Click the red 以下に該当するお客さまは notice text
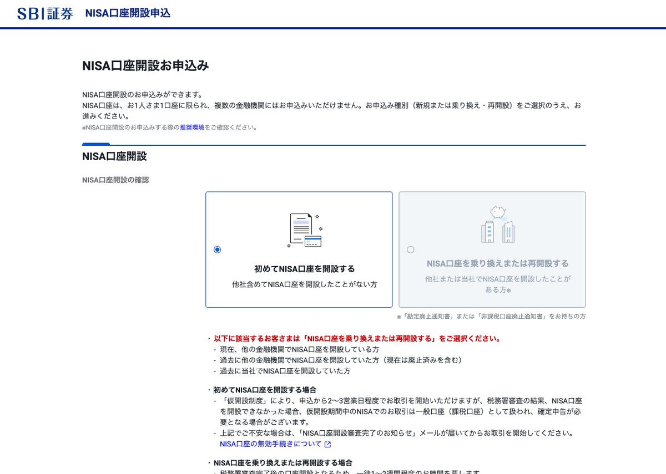 coord(357,338)
